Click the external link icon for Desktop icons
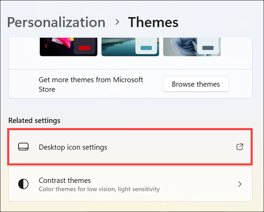Viewport: 264px width, 212px height. click(240, 147)
